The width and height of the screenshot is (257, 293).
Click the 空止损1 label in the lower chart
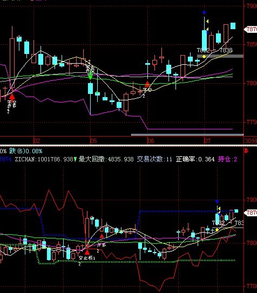click(87, 258)
